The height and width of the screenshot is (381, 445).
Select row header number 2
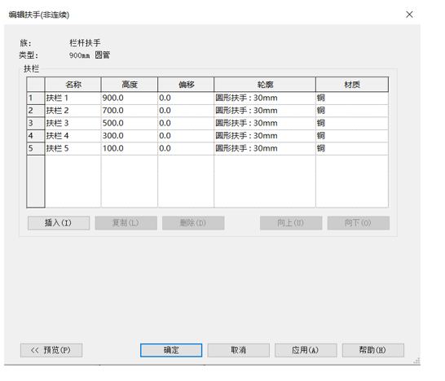[36, 111]
